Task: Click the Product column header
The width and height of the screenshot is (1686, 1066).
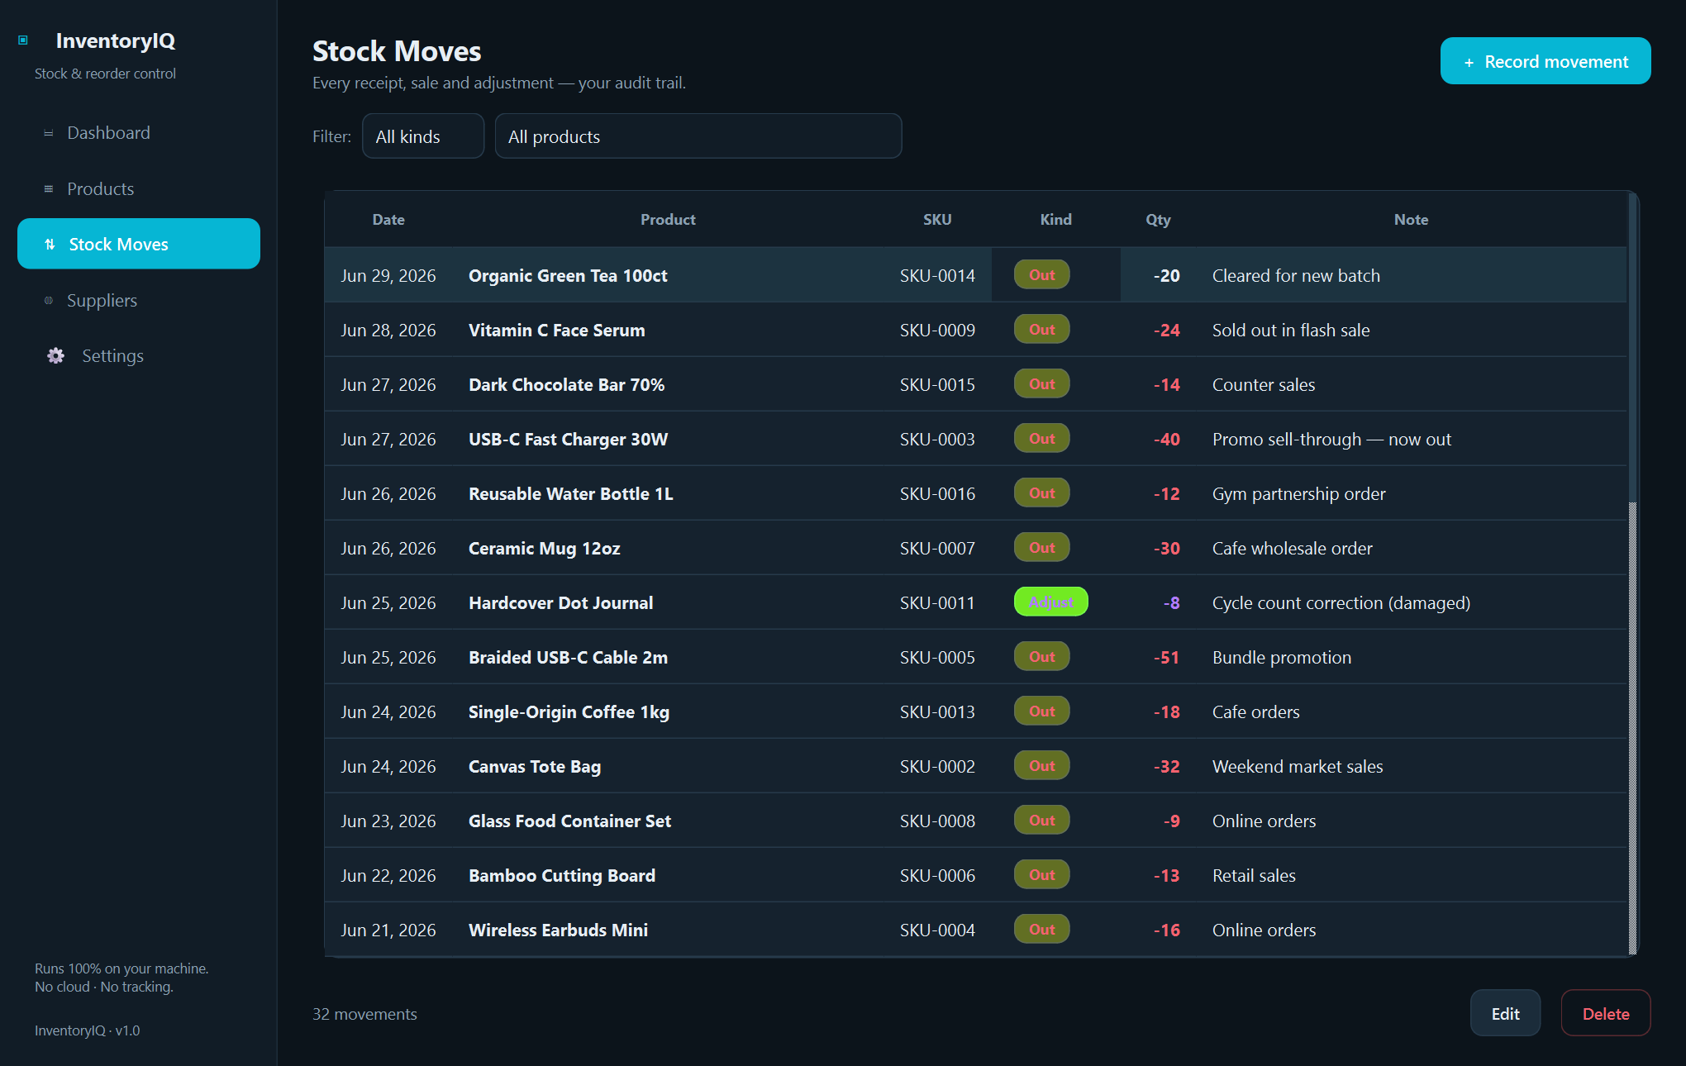Action: (x=668, y=220)
